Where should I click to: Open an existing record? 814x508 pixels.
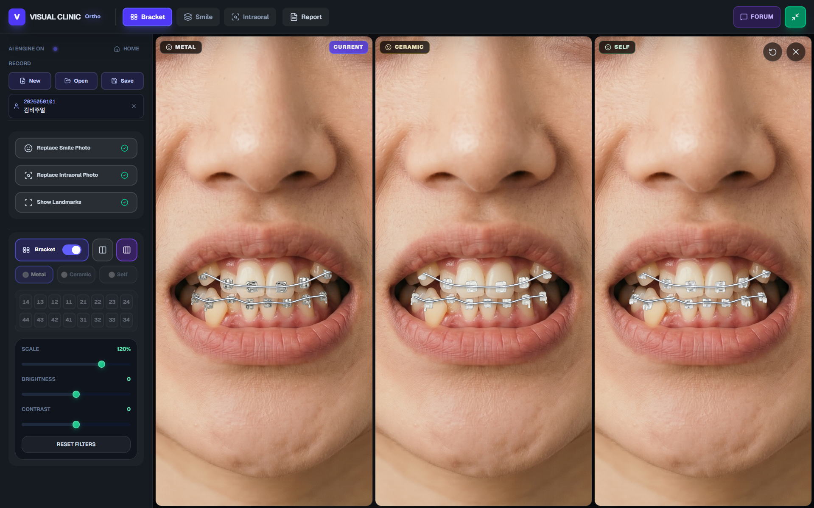pyautogui.click(x=76, y=81)
